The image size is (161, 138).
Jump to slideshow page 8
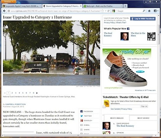pyautogui.click(x=34, y=93)
